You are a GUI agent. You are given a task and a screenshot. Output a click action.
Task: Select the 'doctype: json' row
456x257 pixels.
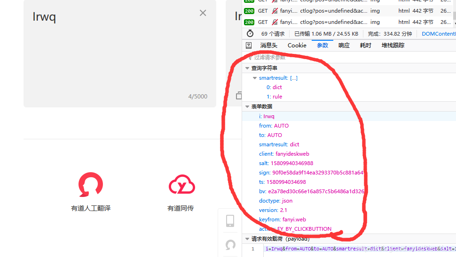click(x=349, y=200)
